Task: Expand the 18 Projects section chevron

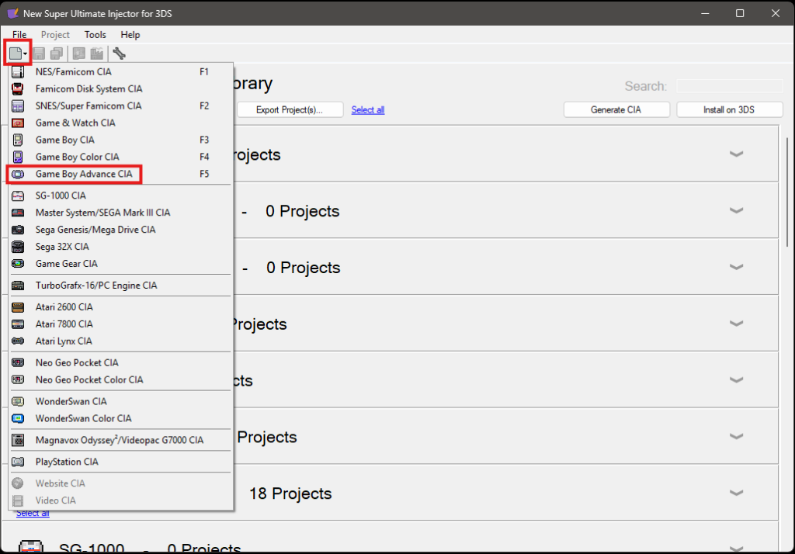Action: (x=736, y=493)
